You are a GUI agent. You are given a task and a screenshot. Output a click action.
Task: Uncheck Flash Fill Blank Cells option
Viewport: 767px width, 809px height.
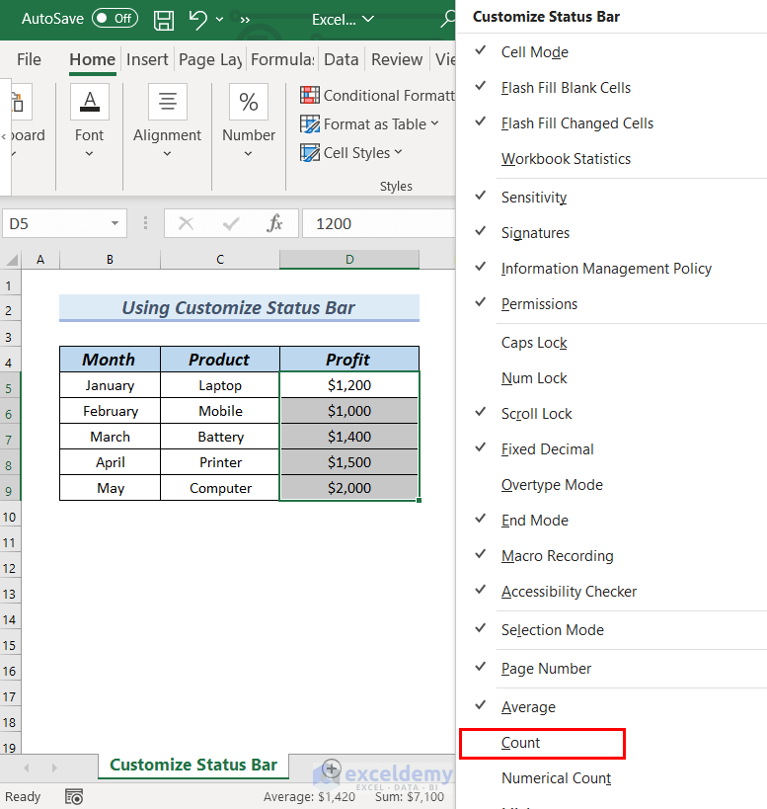coord(611,88)
